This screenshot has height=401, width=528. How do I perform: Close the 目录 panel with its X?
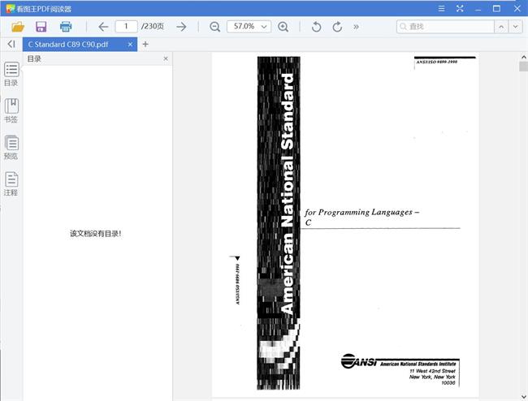(166, 59)
